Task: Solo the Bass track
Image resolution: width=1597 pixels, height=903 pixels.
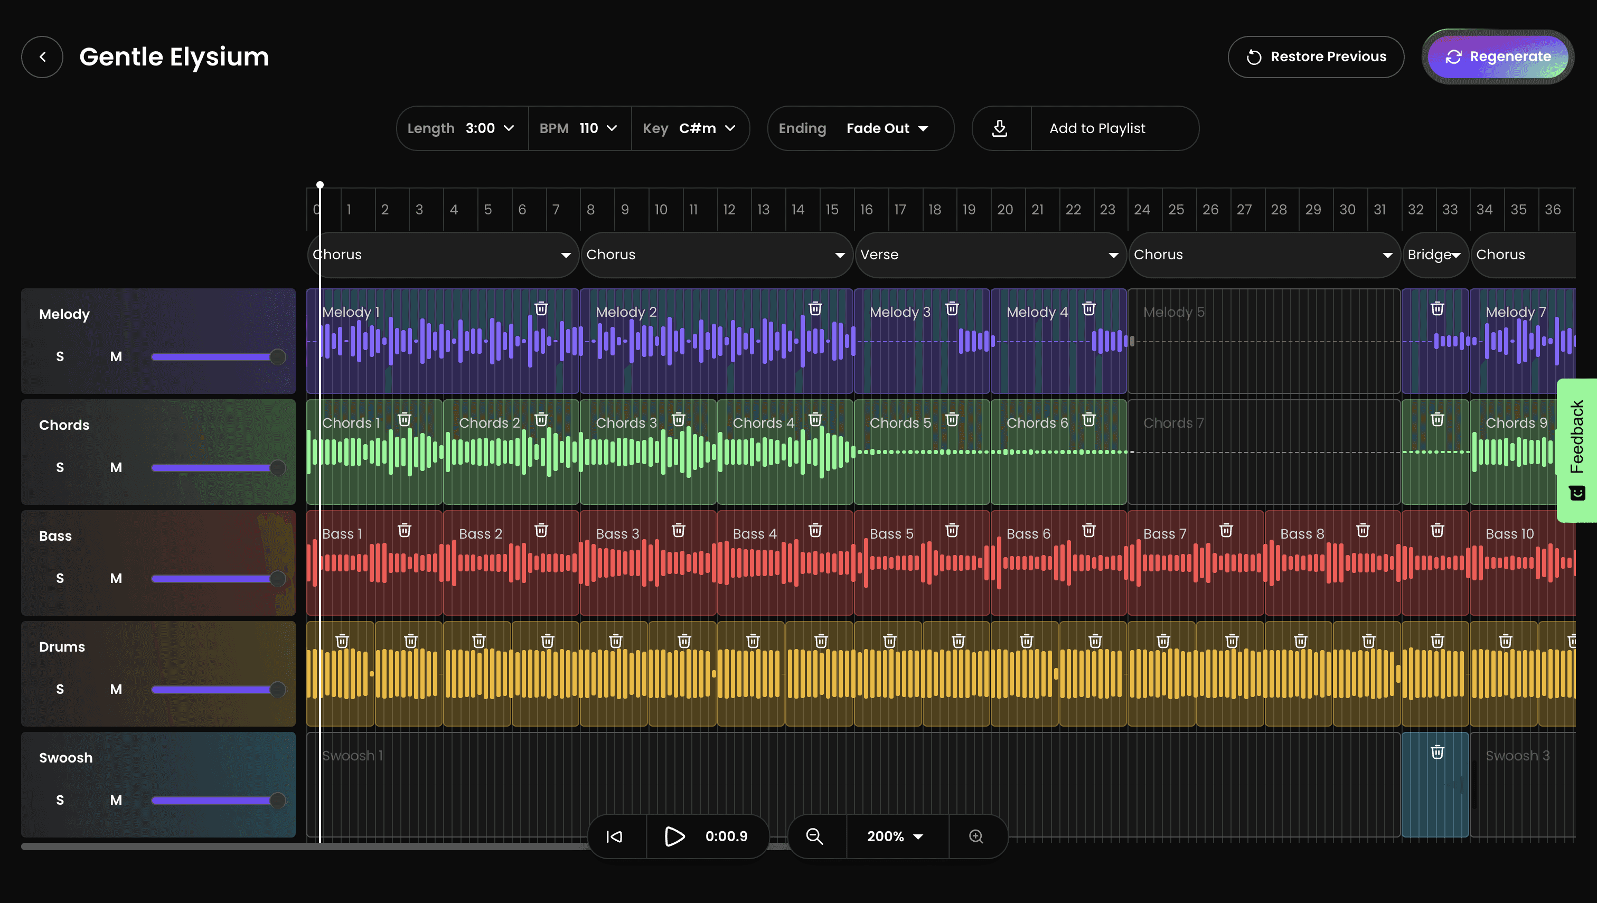Action: pos(60,579)
